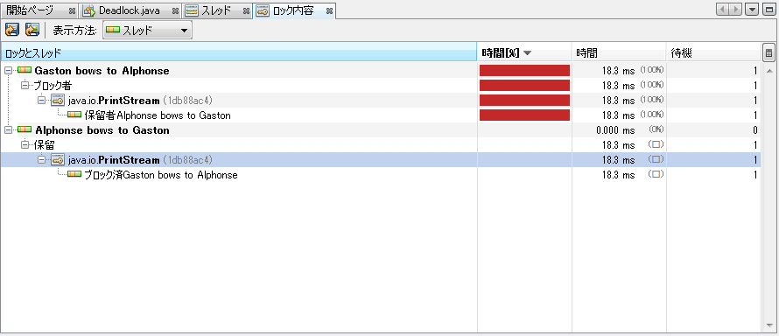Select the ロック内容 tab
The width and height of the screenshot is (779, 336).
[293, 10]
